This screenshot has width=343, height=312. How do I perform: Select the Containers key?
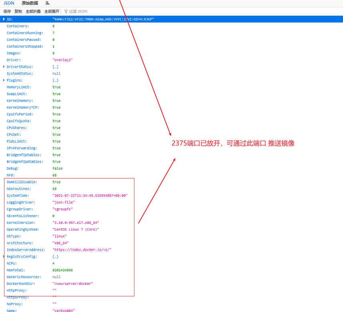click(18, 26)
